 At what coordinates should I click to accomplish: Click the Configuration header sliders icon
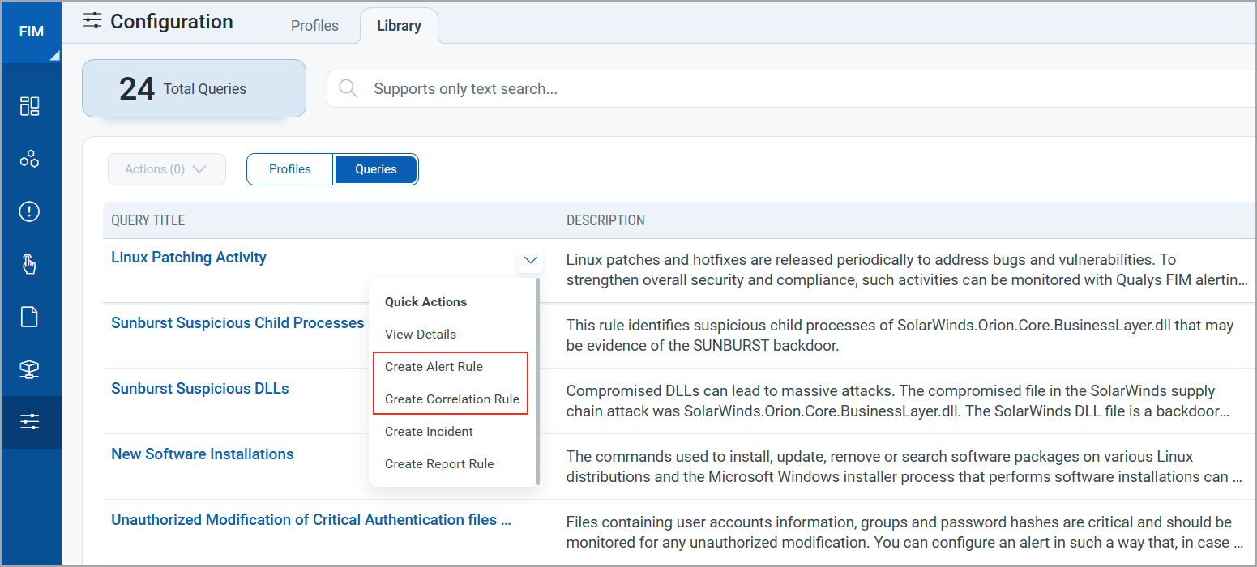click(93, 22)
